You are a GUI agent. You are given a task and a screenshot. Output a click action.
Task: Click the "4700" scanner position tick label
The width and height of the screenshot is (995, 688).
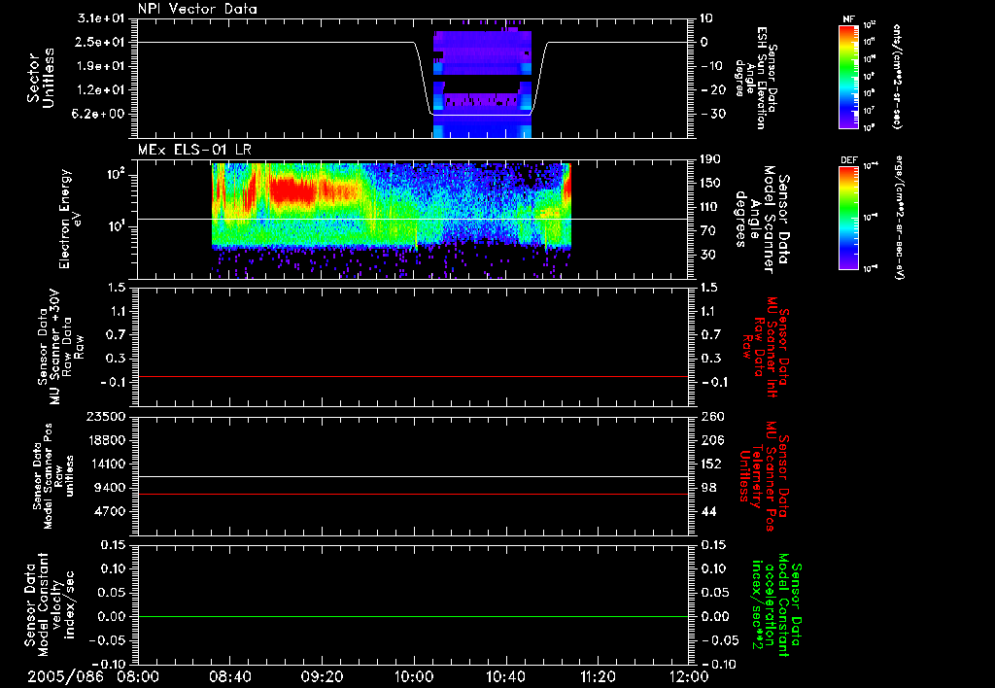(x=111, y=511)
